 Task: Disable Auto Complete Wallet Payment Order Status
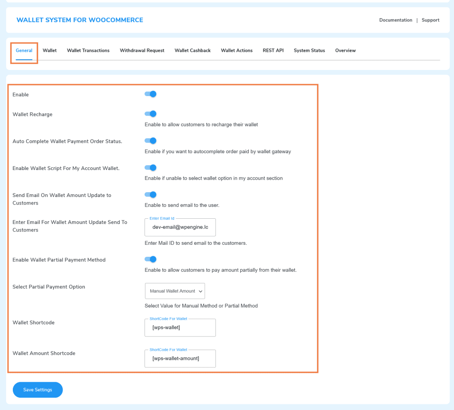(150, 141)
